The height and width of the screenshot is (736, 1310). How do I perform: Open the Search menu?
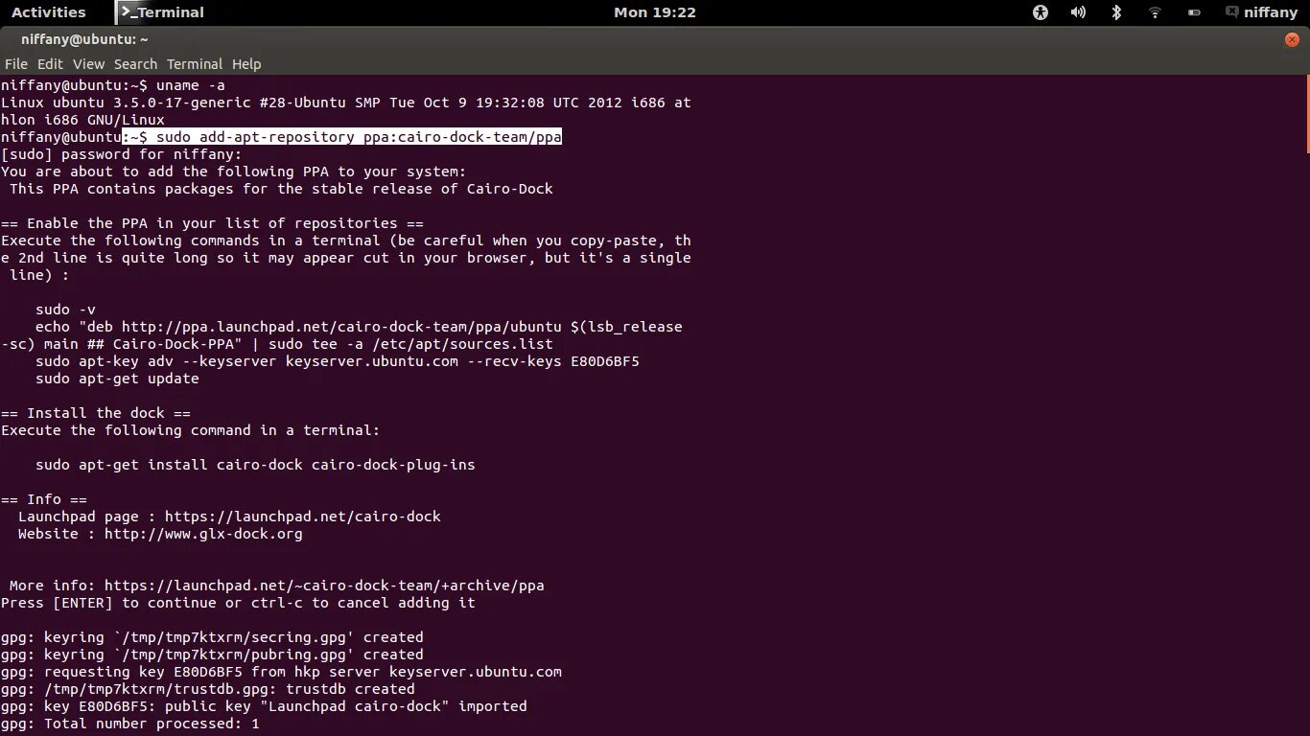[x=135, y=64]
